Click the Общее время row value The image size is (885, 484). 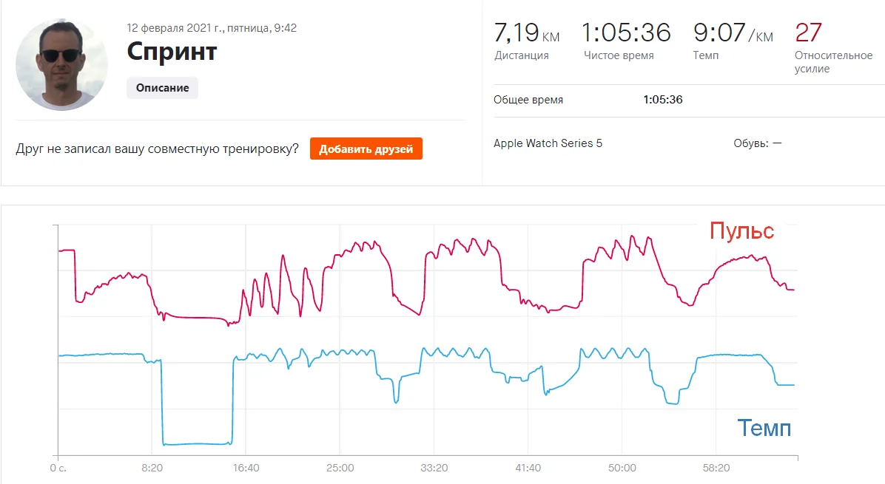pyautogui.click(x=662, y=100)
